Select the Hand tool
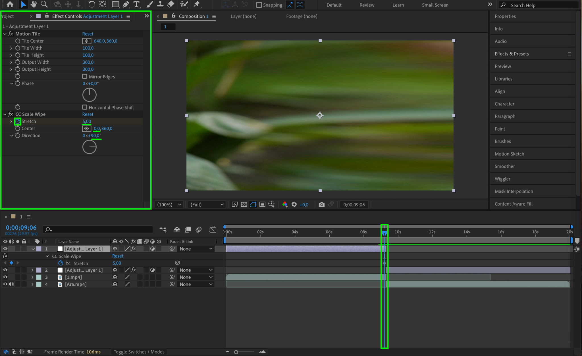Image resolution: width=582 pixels, height=356 pixels. [x=34, y=4]
